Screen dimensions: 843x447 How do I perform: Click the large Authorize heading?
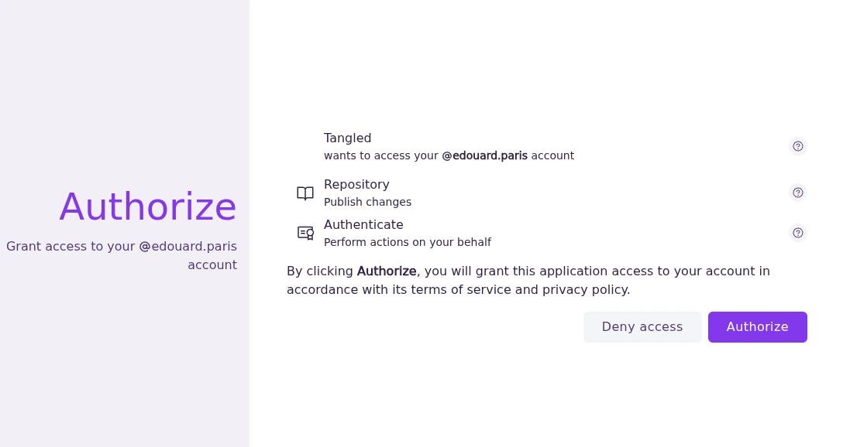tap(148, 206)
